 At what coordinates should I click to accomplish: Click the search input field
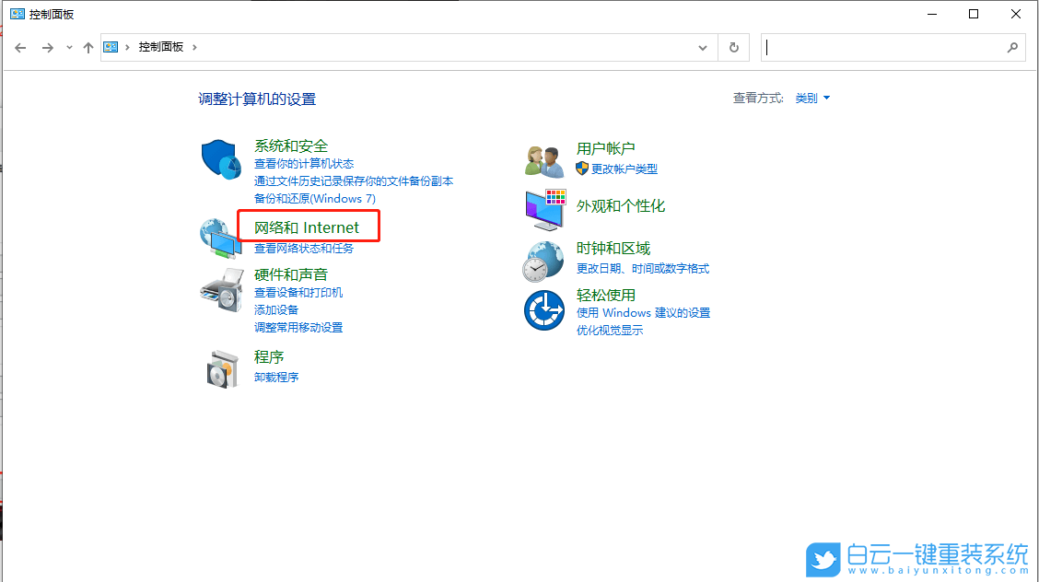pos(884,47)
